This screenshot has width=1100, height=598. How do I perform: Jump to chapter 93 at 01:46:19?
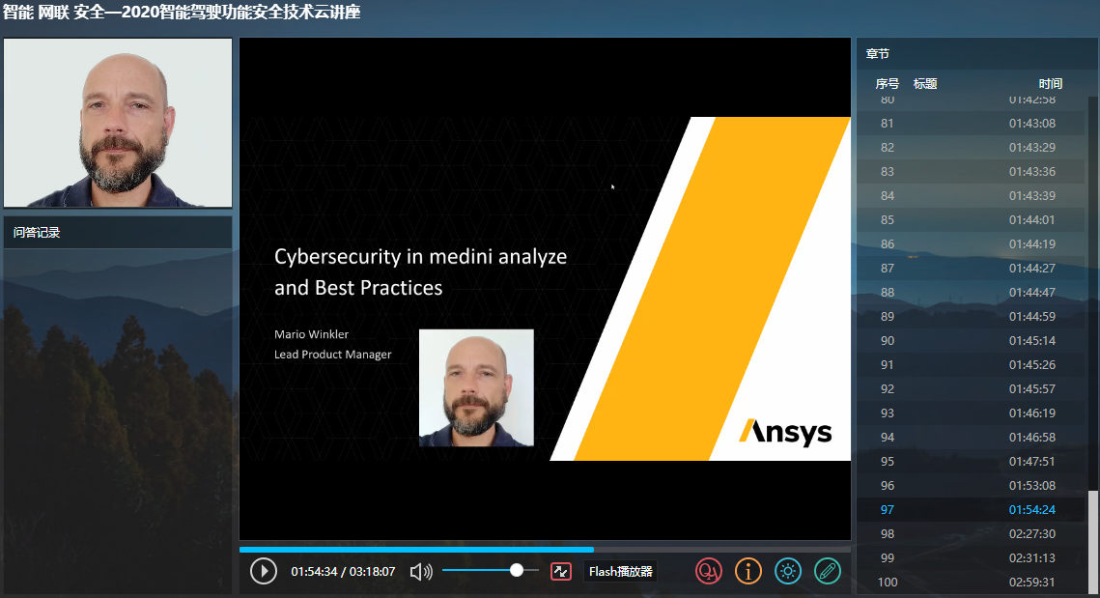pos(972,413)
